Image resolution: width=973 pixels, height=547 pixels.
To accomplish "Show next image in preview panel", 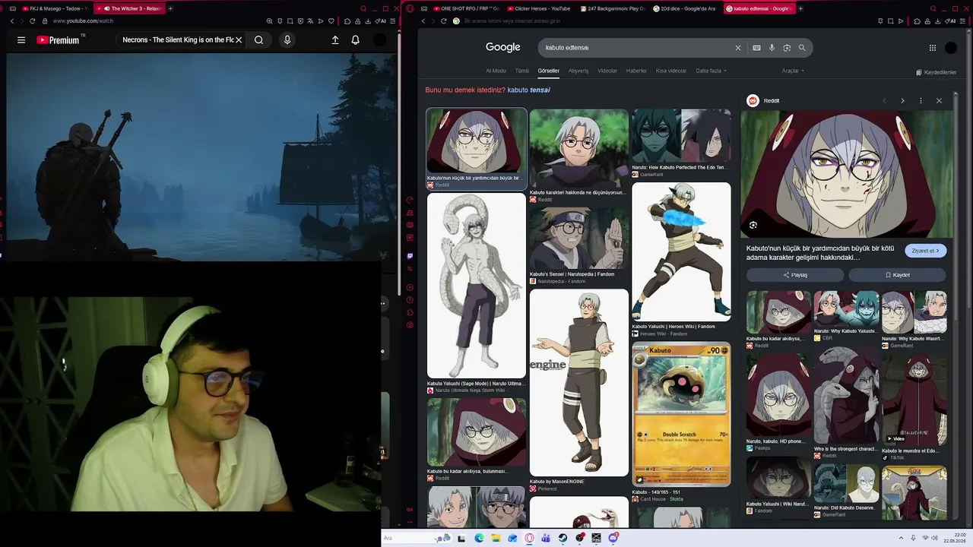I will click(x=902, y=100).
